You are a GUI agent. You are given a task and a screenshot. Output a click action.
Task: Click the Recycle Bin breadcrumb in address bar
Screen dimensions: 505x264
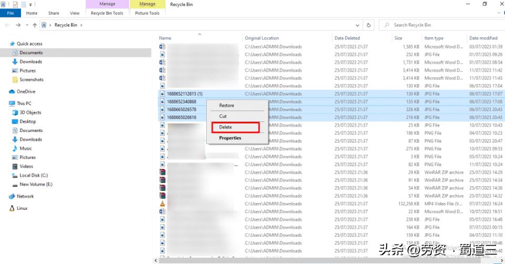click(66, 25)
